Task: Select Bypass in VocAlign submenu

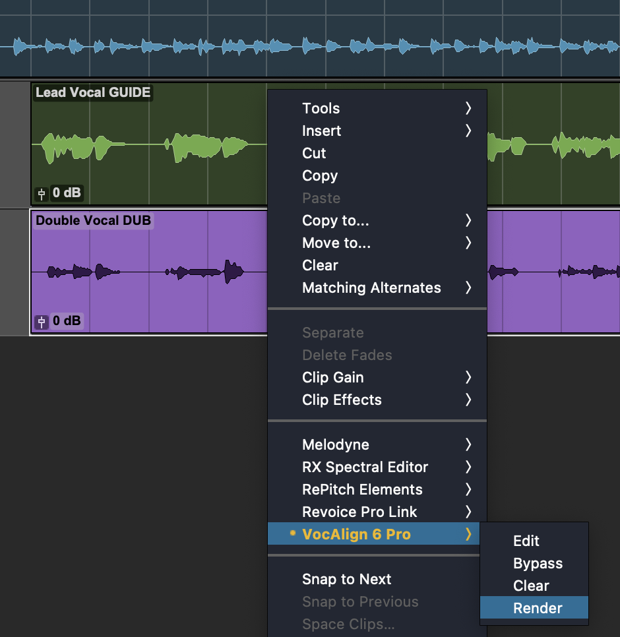Action: pyautogui.click(x=538, y=563)
